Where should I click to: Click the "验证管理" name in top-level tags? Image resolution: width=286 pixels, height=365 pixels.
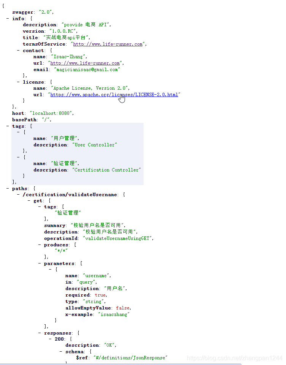tap(65, 163)
